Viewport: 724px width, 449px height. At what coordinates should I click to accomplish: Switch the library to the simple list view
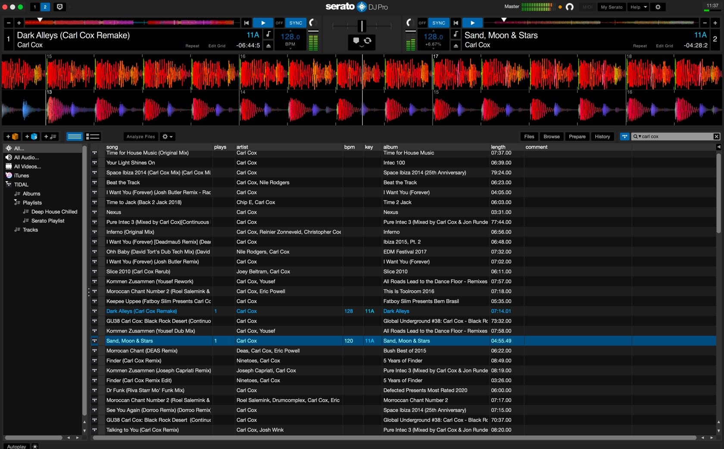coord(74,136)
